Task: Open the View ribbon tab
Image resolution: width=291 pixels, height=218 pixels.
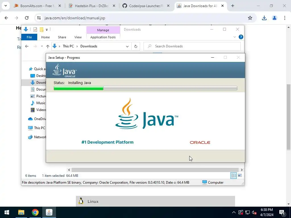Action: [78, 37]
